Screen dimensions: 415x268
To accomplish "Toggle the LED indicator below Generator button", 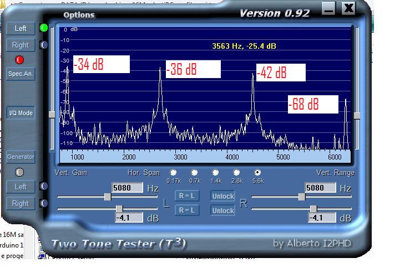I will tap(20, 172).
